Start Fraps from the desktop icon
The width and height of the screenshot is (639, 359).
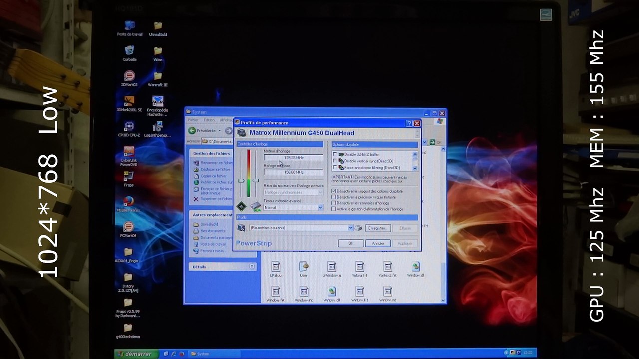pyautogui.click(x=128, y=179)
